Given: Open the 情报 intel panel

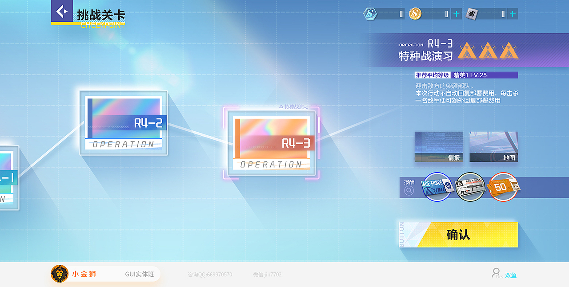Looking at the screenshot, I should point(439,147).
